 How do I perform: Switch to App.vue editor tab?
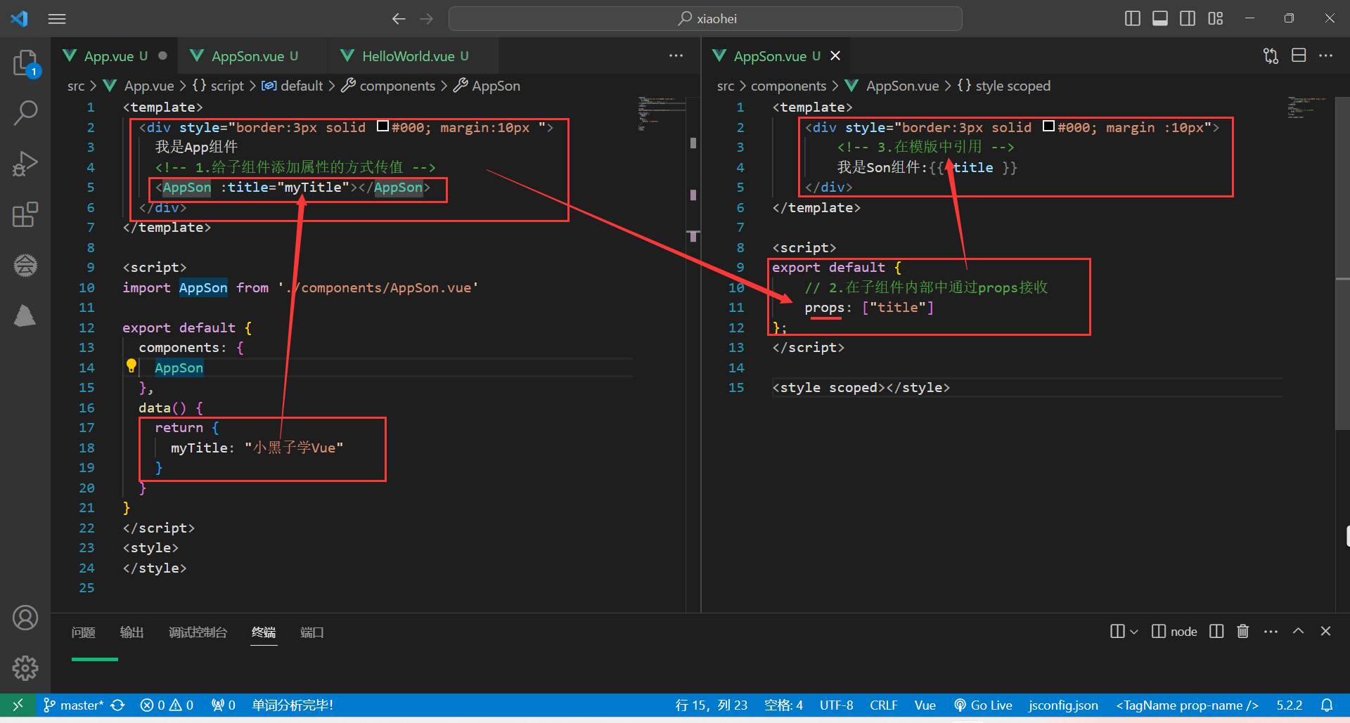click(x=115, y=56)
